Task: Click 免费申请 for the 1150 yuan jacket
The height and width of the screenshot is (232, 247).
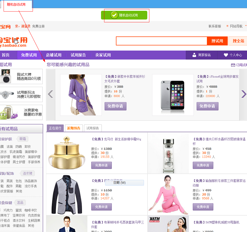Action: pos(102,207)
